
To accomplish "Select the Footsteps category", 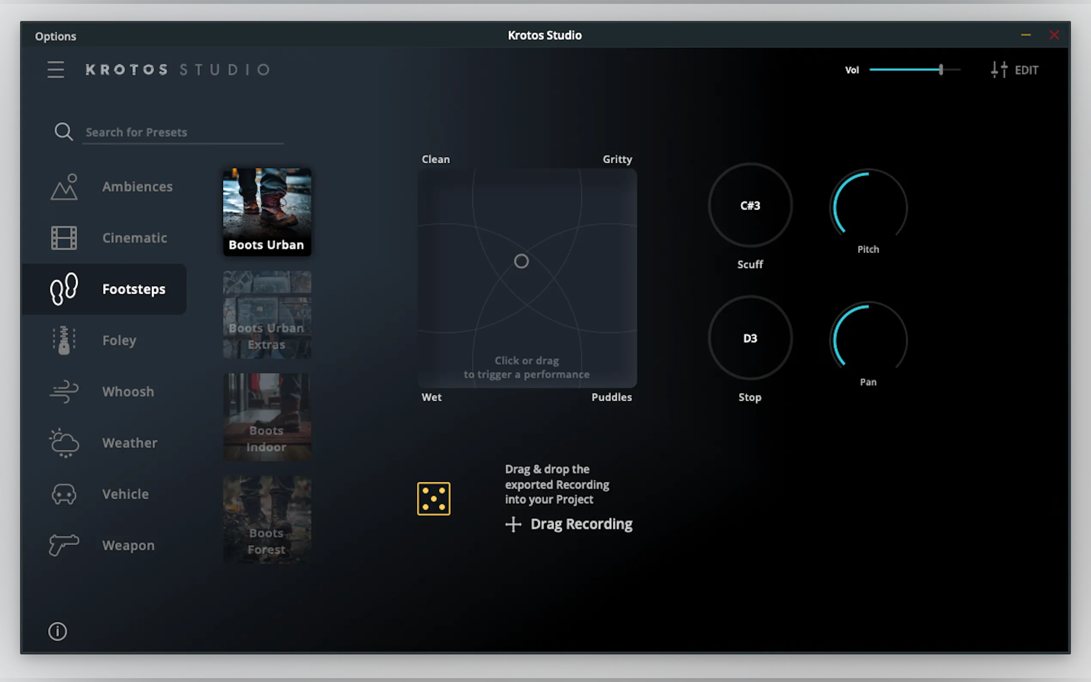I will (x=134, y=289).
